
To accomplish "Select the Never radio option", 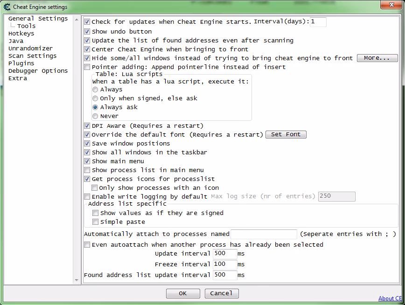I will pos(95,116).
